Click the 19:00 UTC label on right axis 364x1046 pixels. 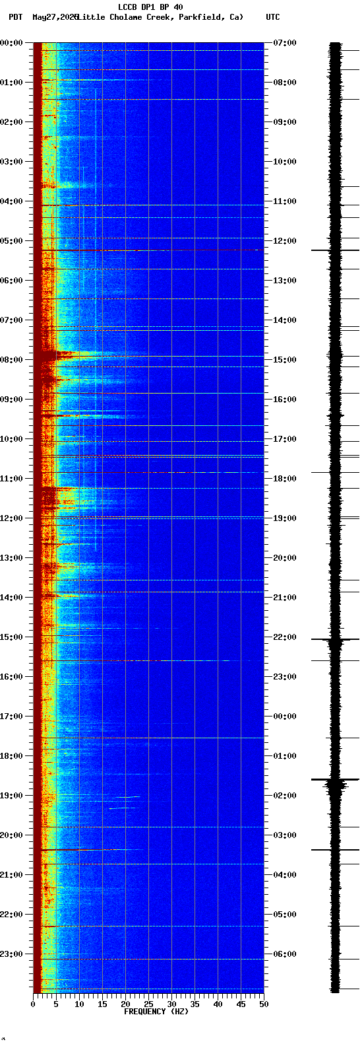pyautogui.click(x=285, y=518)
